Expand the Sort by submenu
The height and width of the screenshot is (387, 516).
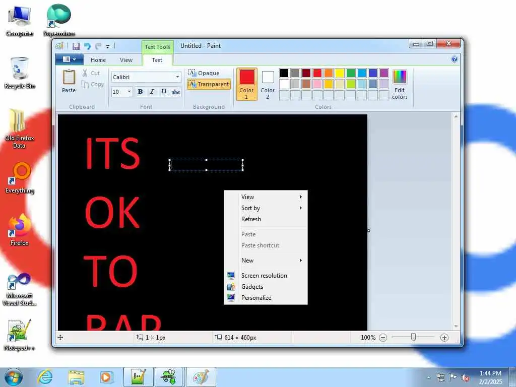click(x=266, y=208)
